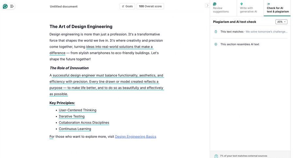Click the Collaboration Across Disciplines bullet

click(x=84, y=122)
